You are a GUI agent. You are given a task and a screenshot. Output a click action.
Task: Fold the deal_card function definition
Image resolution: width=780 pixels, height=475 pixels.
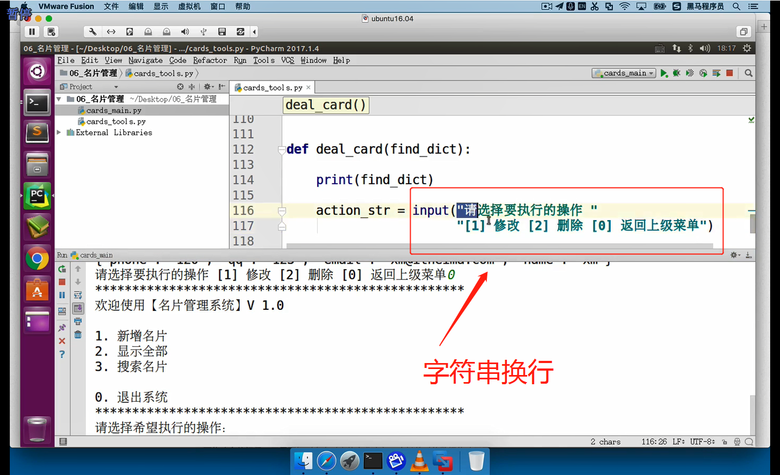[x=282, y=149]
